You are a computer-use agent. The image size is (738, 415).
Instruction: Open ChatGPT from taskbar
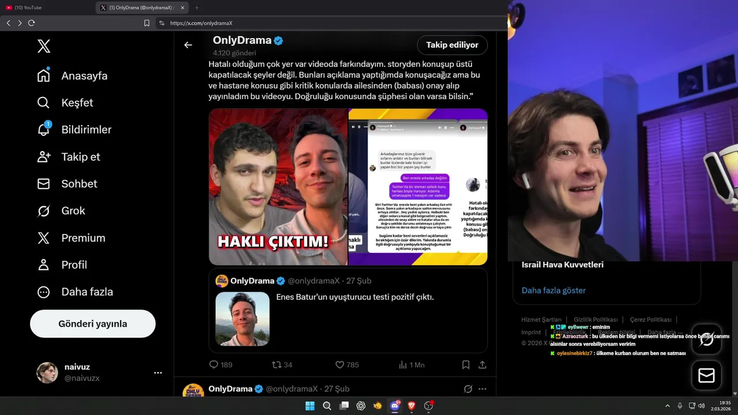point(361,406)
